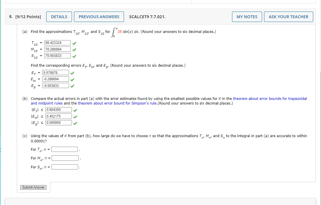
Task: Click the checkmark beside the |EM| bound answer
Action: (x=75, y=116)
